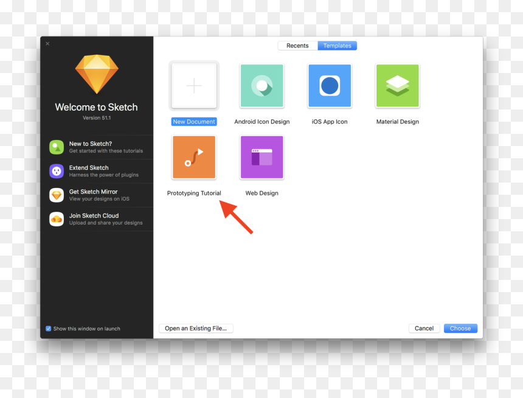Screen dimensions: 523x398
Task: Click the New Document label
Action: 194,122
